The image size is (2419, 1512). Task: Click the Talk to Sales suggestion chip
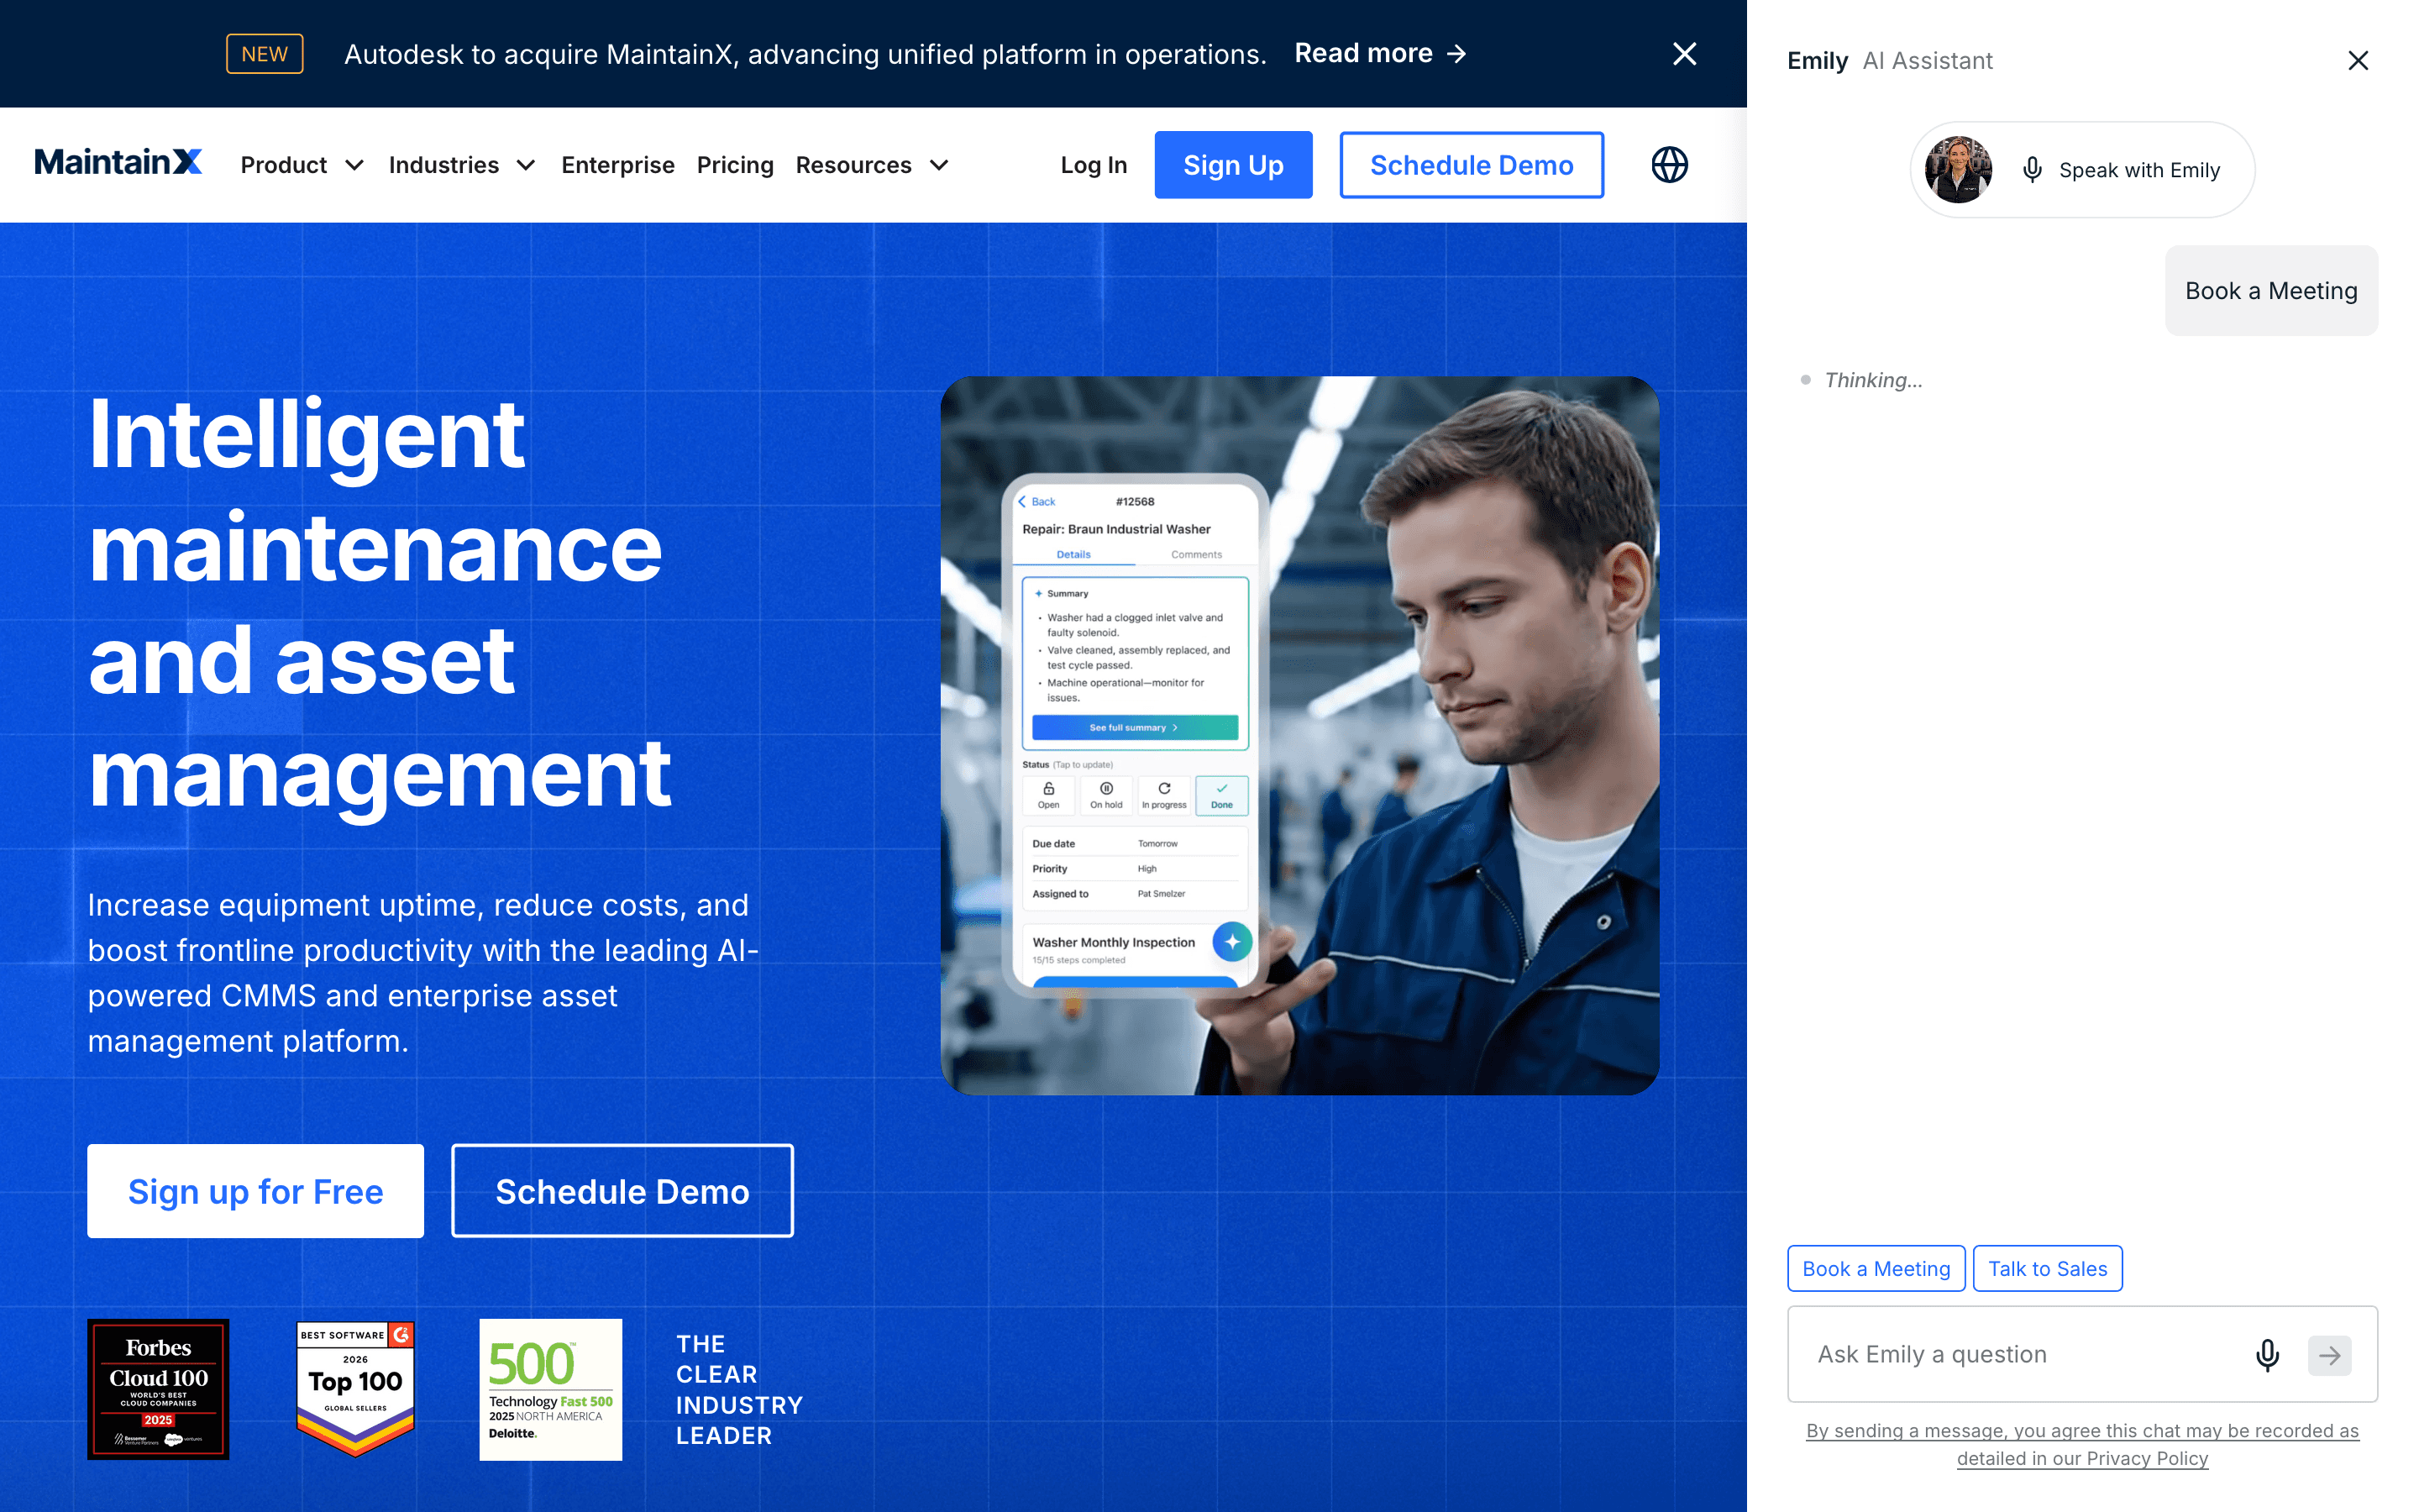click(2047, 1268)
